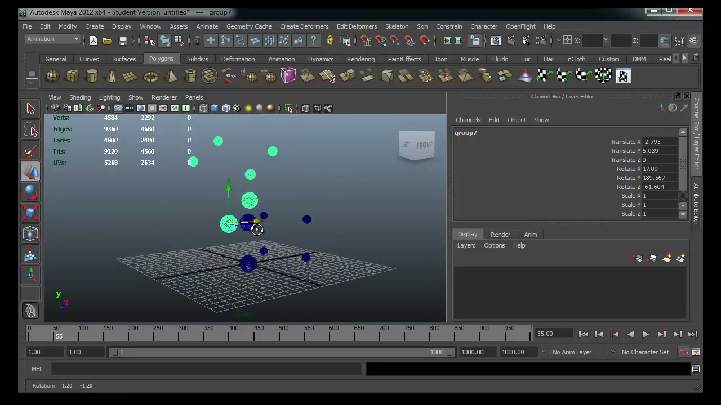Open the No Anim Layer dropdown

[x=578, y=352]
